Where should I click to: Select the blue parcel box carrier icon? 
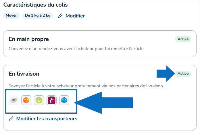tap(64, 100)
